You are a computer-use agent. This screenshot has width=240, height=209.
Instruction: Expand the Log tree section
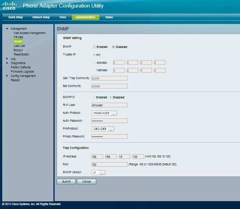pos(7,59)
